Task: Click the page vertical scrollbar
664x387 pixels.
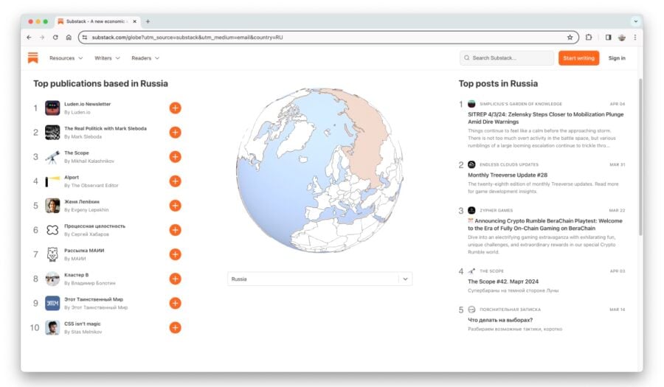Action: click(640, 156)
